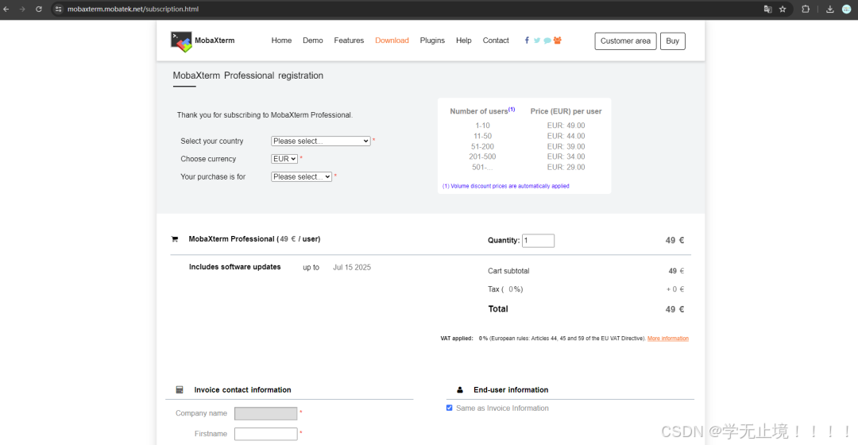Open site information icon in address bar
Viewport: 858px width, 445px height.
pos(59,10)
